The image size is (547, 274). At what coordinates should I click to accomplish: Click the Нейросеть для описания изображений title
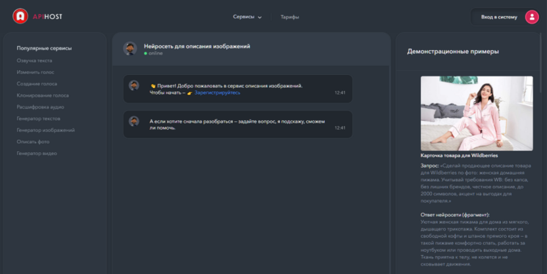(x=197, y=46)
